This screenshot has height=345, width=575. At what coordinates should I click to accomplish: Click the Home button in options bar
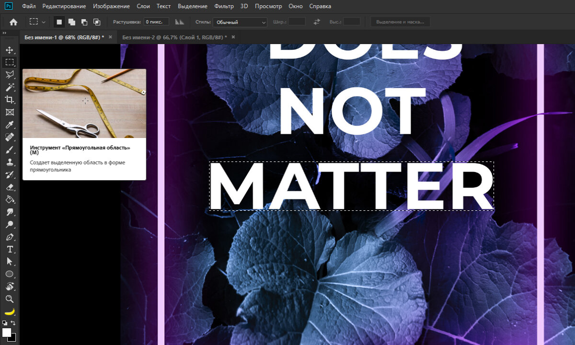coord(13,22)
